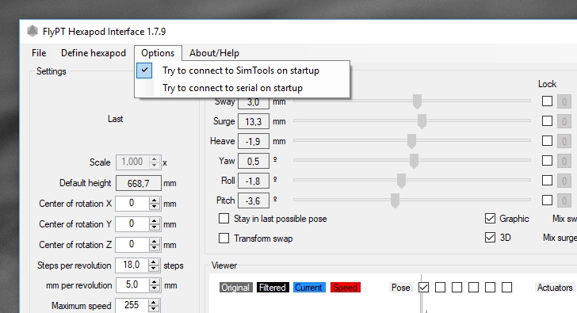Decrease Center of rotation Y value
Image resolution: width=577 pixels, height=313 pixels.
[155, 227]
